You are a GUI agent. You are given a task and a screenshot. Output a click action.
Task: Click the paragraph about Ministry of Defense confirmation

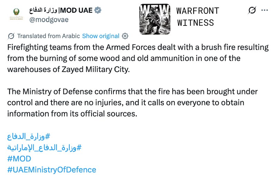pos(132,103)
